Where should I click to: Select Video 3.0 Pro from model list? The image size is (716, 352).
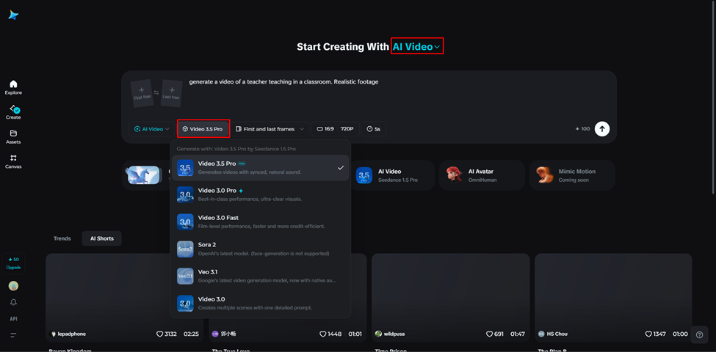click(x=260, y=194)
